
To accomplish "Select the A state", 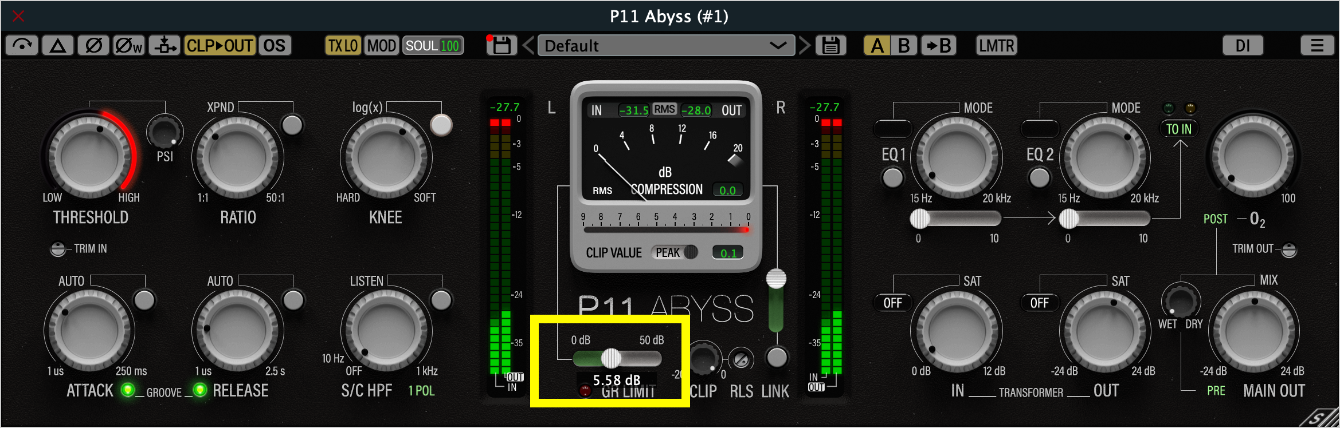I will tap(877, 45).
